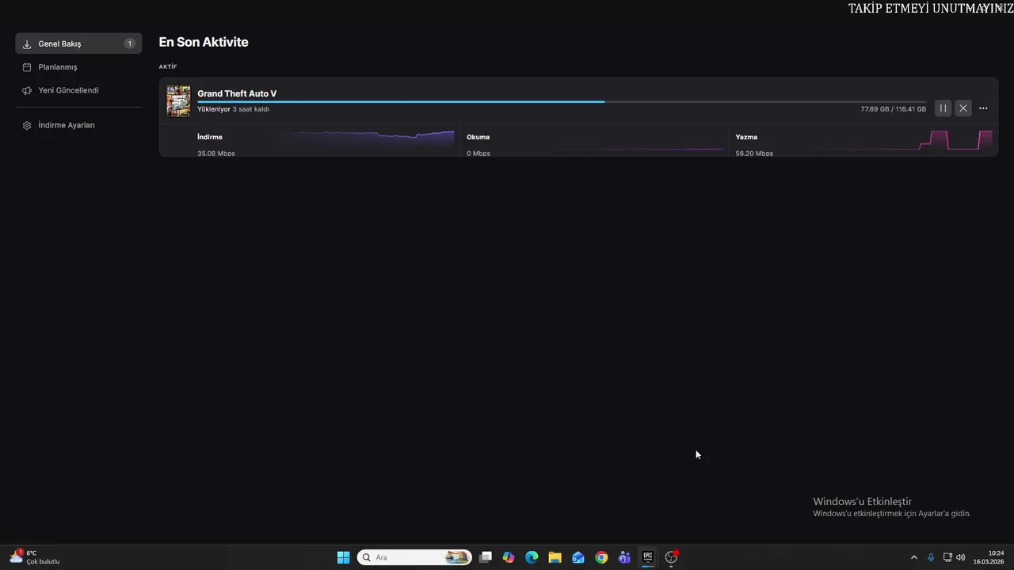
Task: Pause the Grand Theft Auto V download
Action: (943, 108)
